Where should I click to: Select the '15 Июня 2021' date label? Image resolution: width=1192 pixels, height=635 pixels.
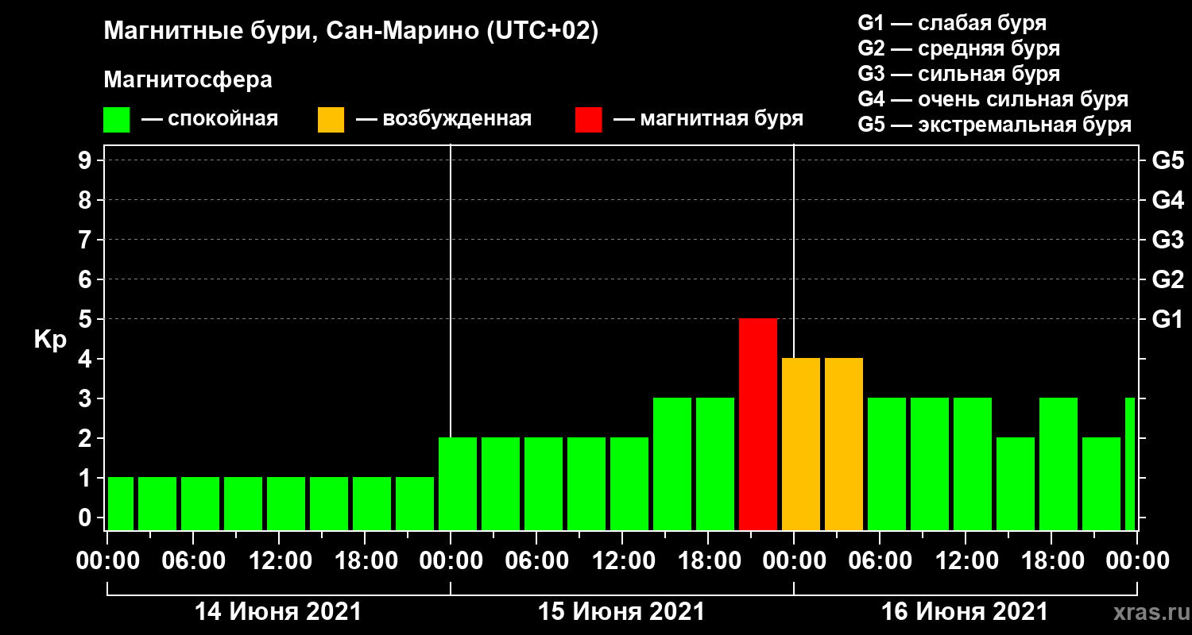point(621,612)
